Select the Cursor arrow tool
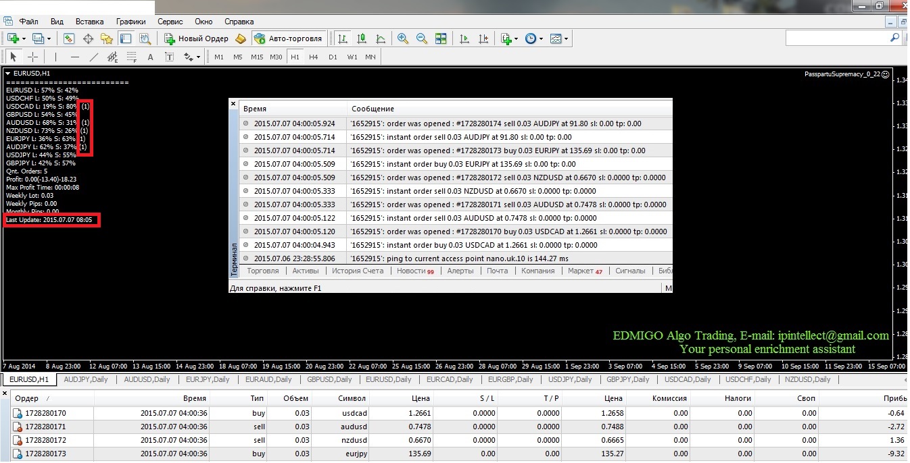910x463 pixels. pyautogui.click(x=13, y=57)
